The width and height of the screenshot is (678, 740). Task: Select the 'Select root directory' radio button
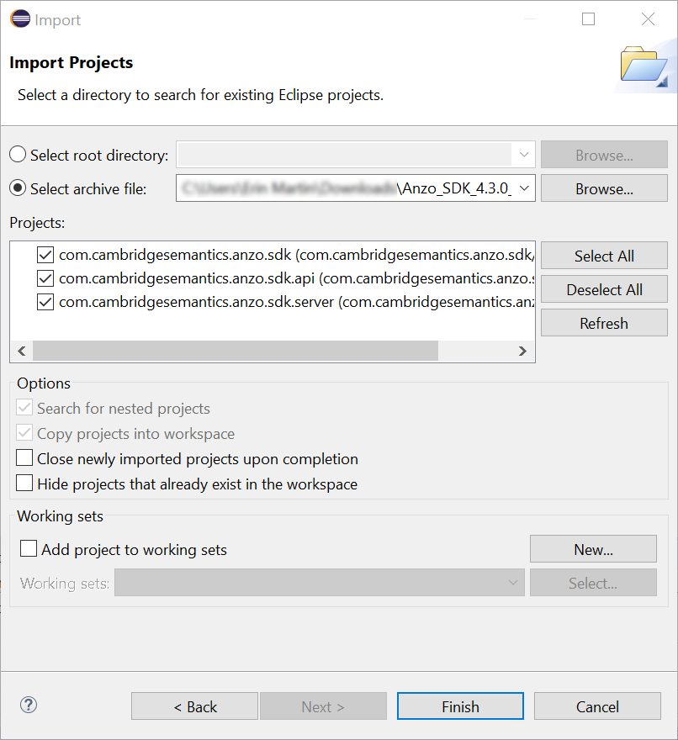click(x=18, y=155)
